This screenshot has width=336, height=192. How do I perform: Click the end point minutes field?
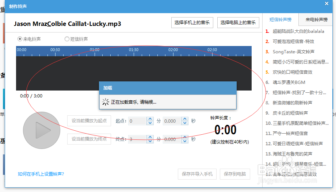click(x=137, y=139)
